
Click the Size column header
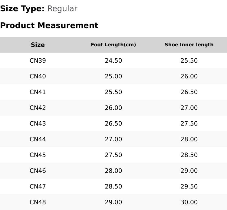(x=38, y=45)
